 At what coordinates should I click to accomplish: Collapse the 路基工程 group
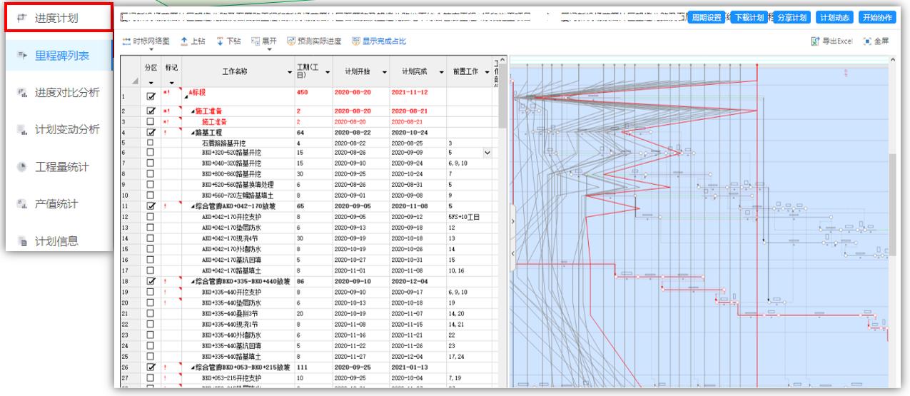click(x=192, y=132)
